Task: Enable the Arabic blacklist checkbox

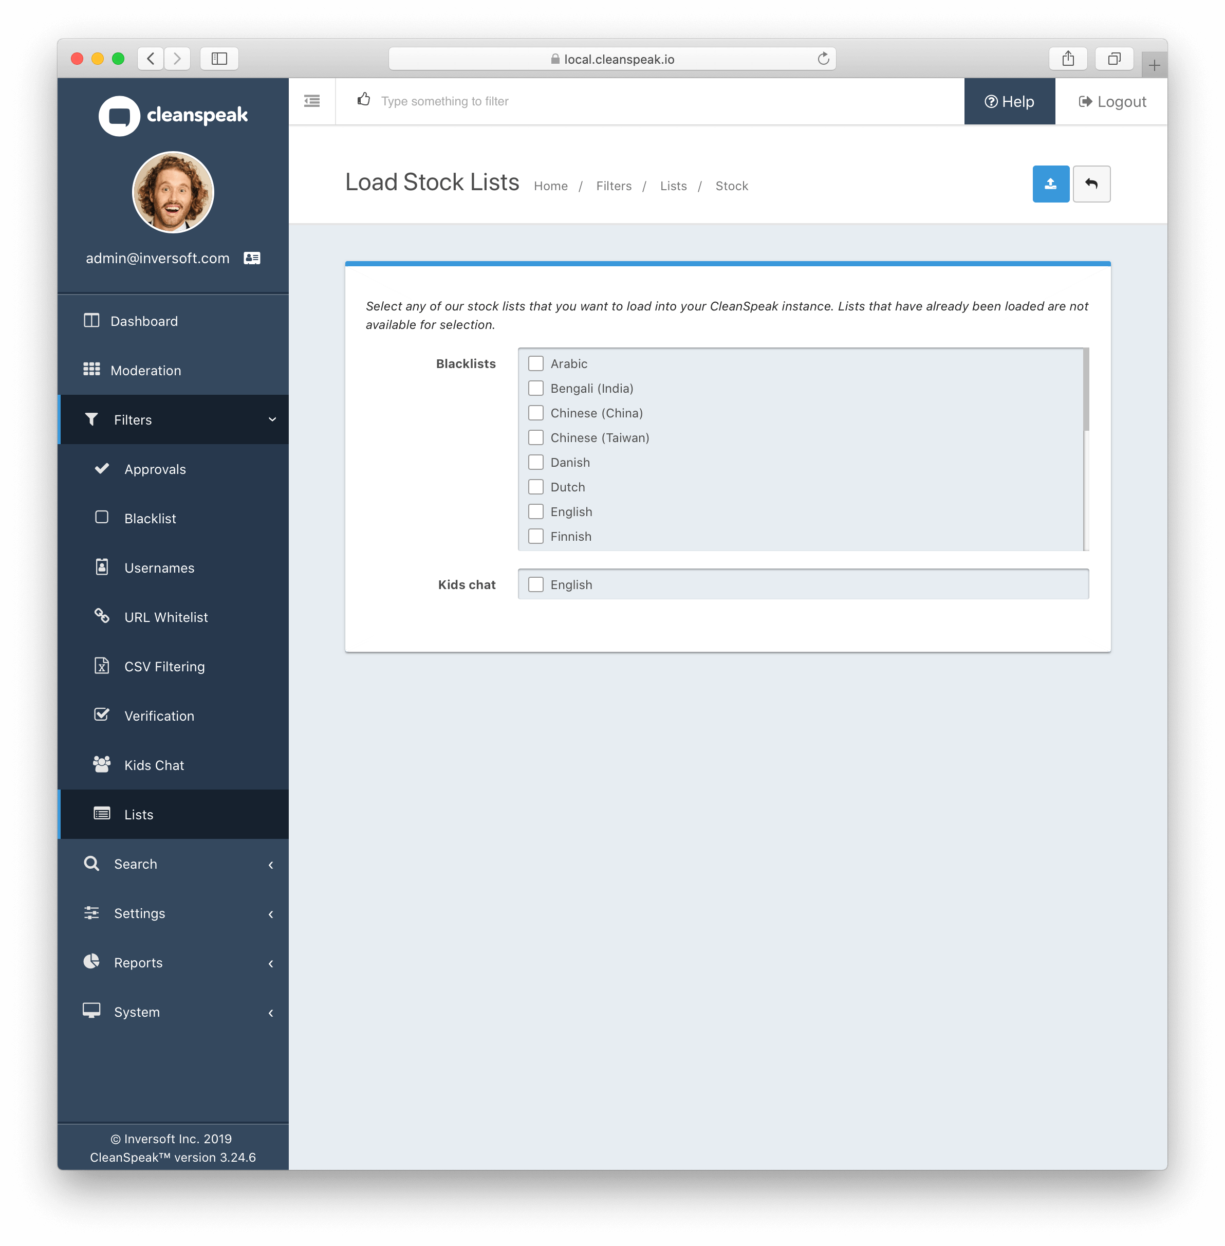Action: click(535, 362)
